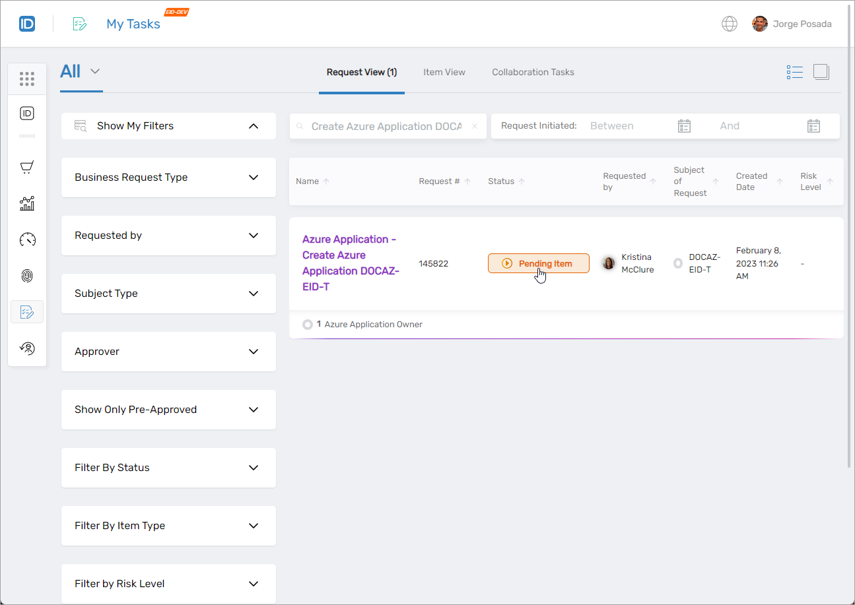Screen dimensions: 855x605
Task: Expand the Filter By Status section
Action: [x=168, y=468]
